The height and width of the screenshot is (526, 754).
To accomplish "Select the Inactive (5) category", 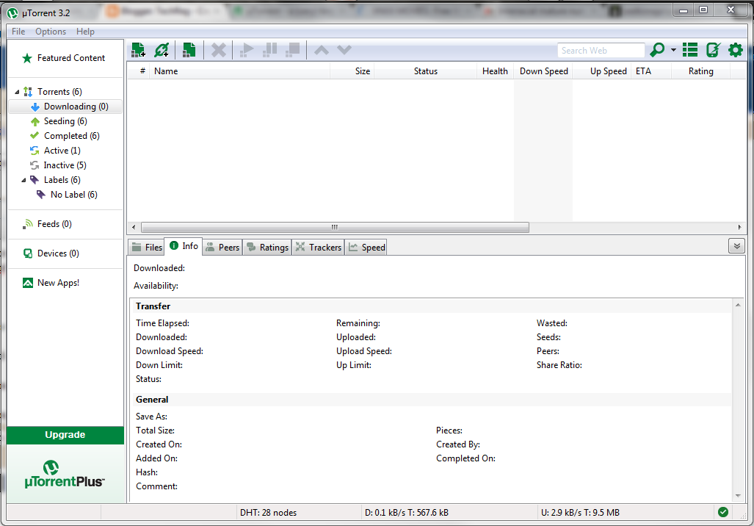I will point(58,165).
